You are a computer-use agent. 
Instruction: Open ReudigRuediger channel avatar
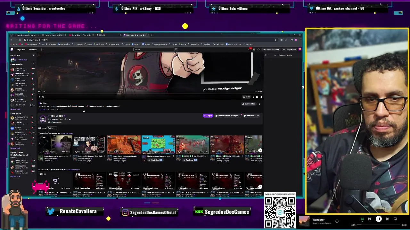pos(43,119)
